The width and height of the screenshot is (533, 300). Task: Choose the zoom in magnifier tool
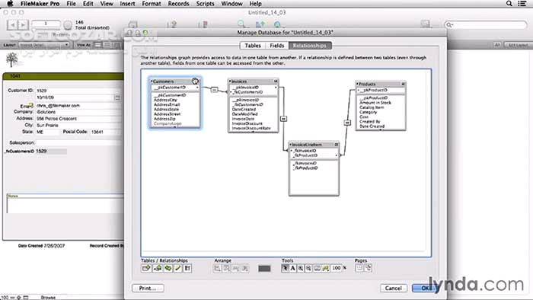coord(301,269)
